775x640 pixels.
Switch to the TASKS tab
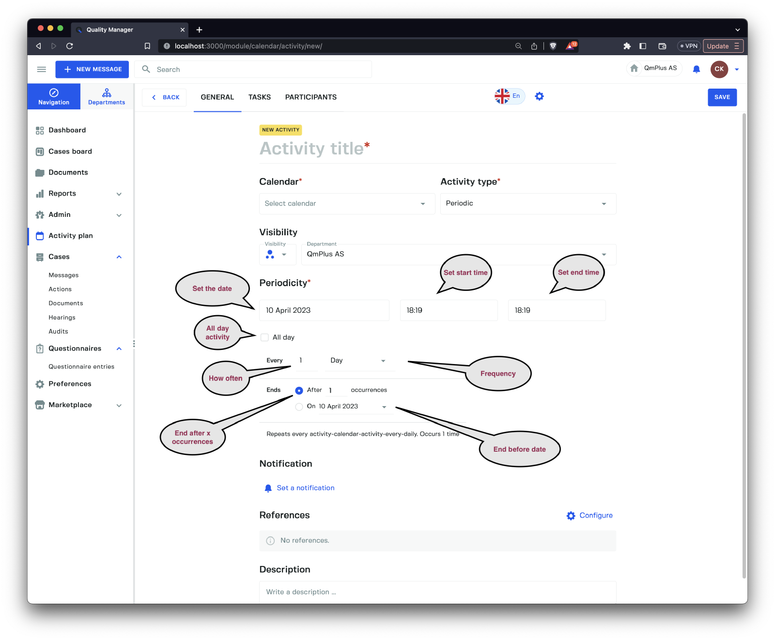point(260,97)
